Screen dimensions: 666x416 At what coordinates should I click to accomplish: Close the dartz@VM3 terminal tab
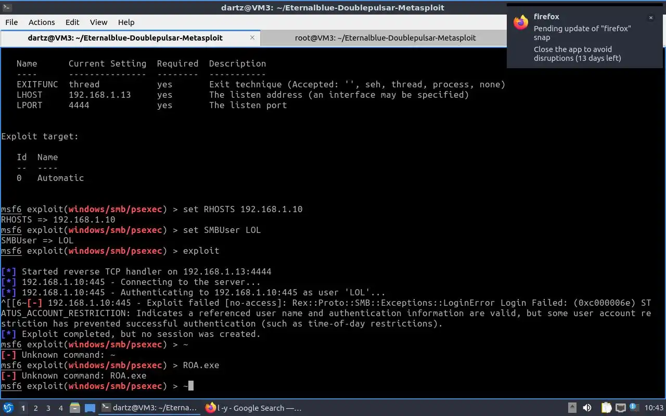pyautogui.click(x=252, y=37)
